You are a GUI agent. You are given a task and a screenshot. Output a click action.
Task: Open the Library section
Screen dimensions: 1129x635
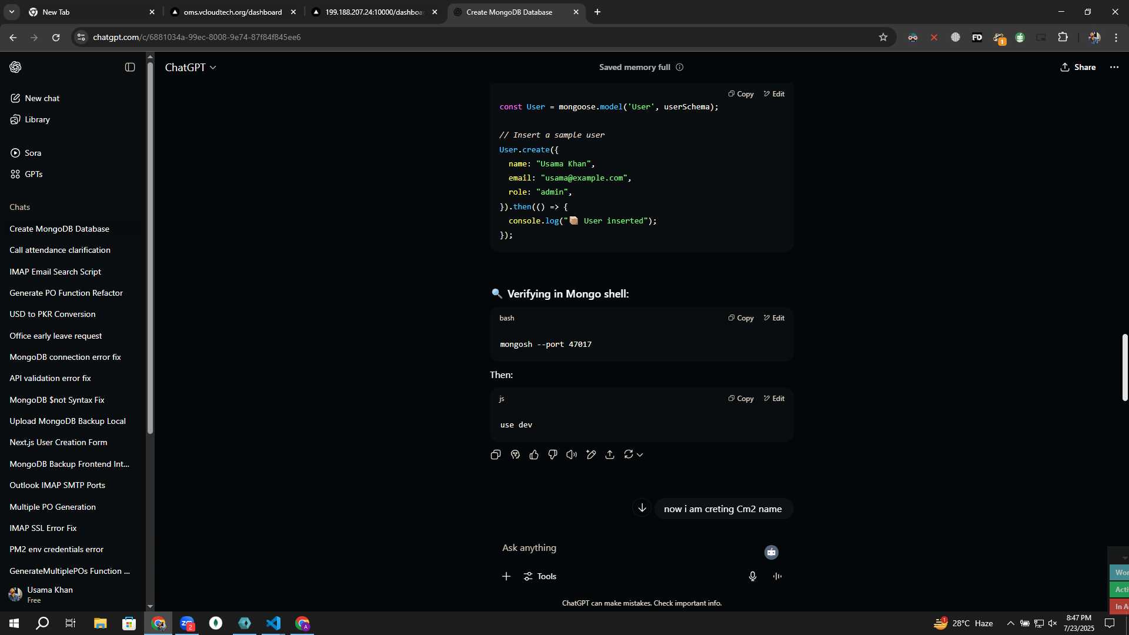[x=31, y=119]
